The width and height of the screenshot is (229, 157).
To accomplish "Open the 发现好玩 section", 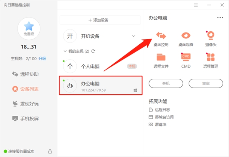I will point(25,104).
